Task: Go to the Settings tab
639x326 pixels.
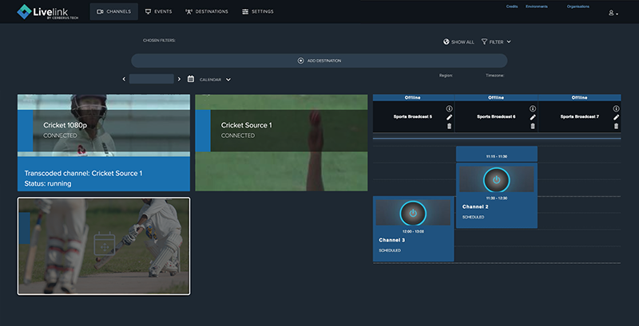Action: 257,12
